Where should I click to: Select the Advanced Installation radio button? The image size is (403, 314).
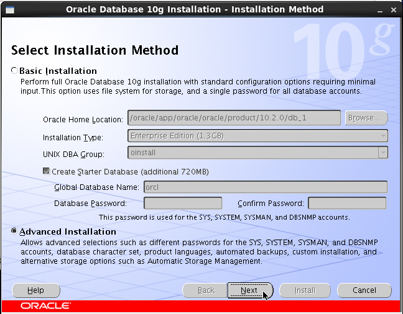pyautogui.click(x=14, y=231)
